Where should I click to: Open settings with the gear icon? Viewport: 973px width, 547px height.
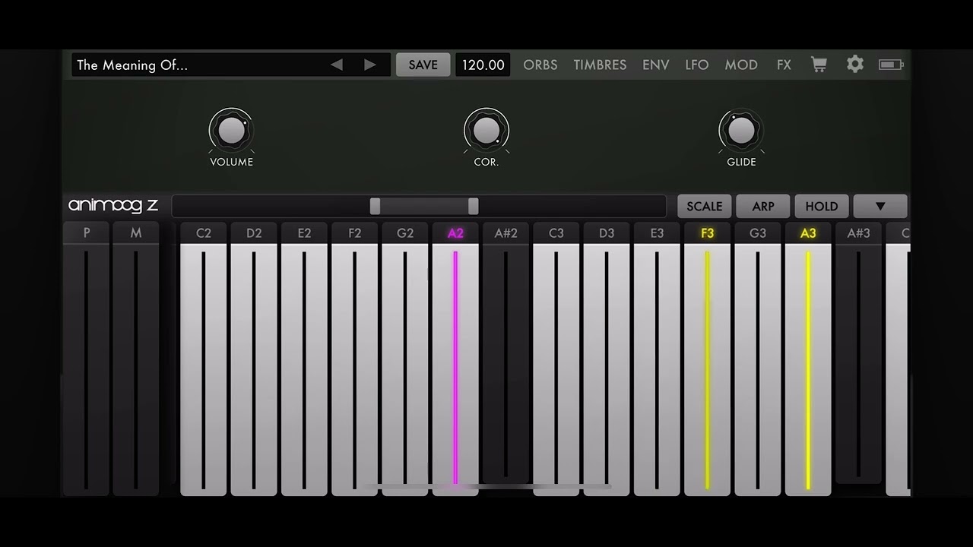point(855,65)
